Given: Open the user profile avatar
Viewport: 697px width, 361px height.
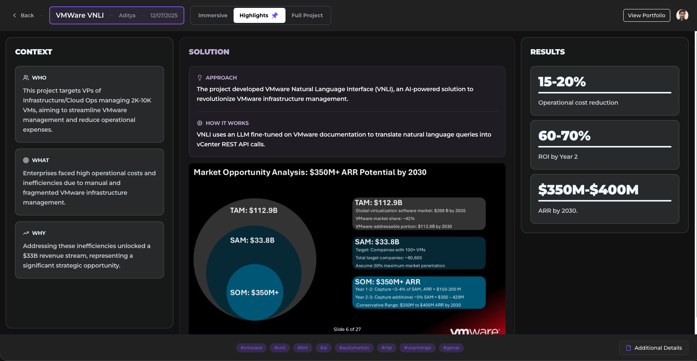Looking at the screenshot, I should [682, 15].
